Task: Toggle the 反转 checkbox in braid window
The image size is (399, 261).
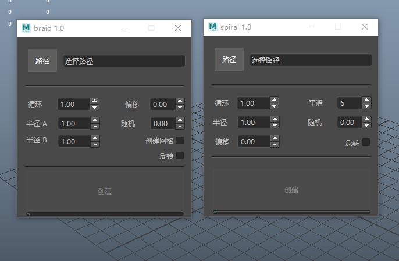Action: click(180, 156)
